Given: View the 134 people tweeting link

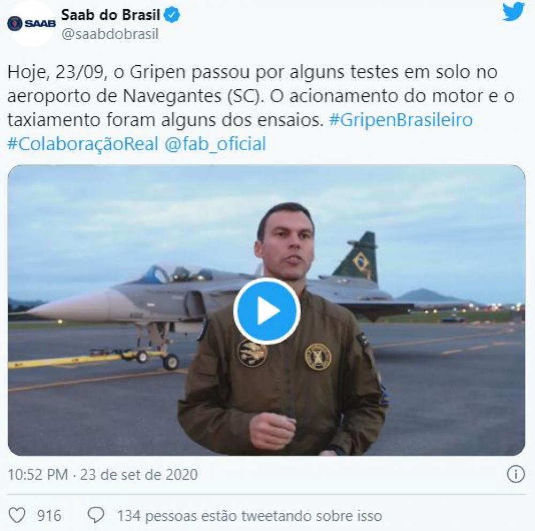Looking at the screenshot, I should [x=250, y=515].
